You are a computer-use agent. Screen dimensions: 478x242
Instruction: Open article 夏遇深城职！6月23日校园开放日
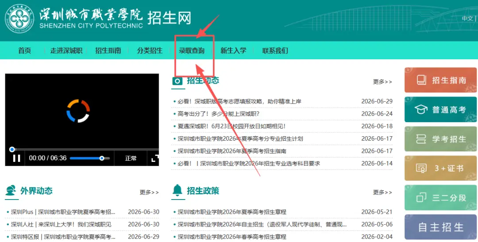(231, 127)
